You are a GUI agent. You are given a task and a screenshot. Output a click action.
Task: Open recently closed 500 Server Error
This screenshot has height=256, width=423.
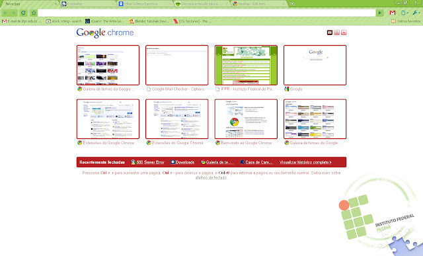click(x=148, y=162)
